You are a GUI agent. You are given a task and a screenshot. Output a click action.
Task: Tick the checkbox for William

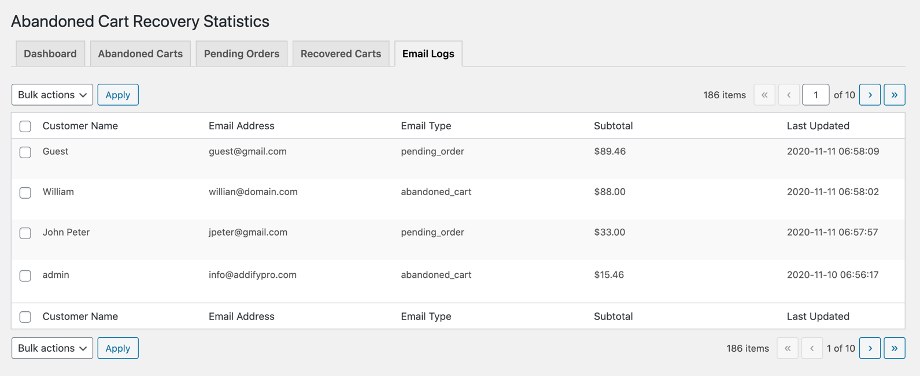pyautogui.click(x=25, y=193)
